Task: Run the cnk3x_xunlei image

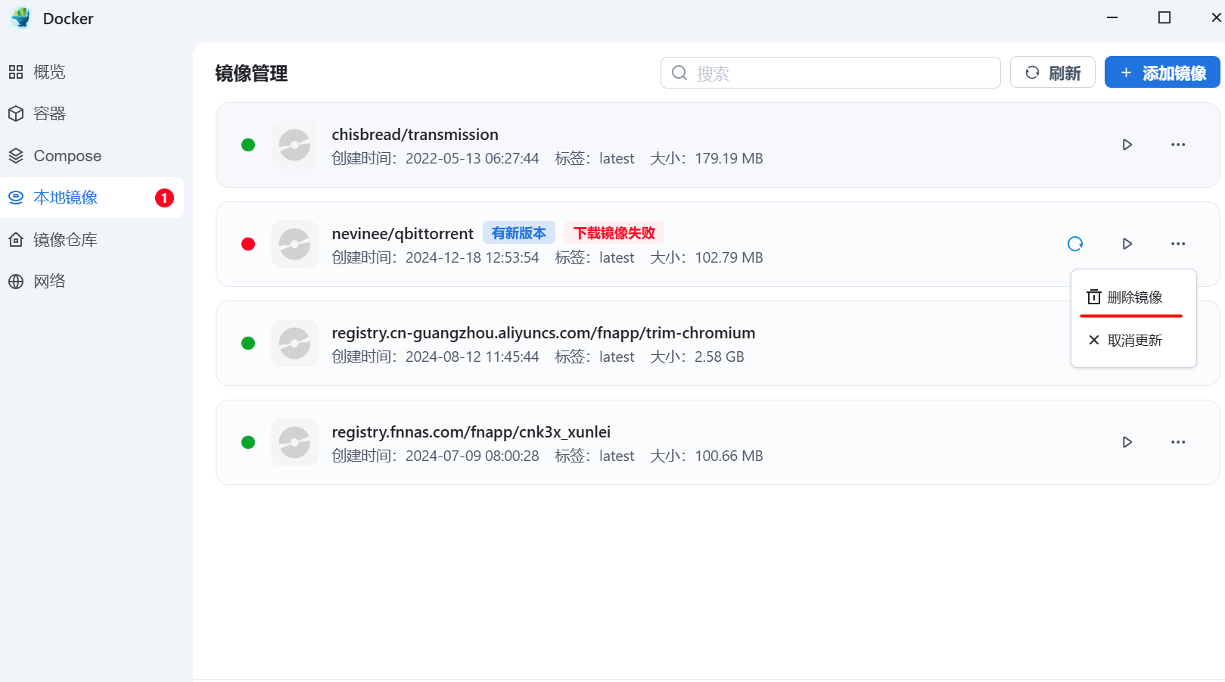Action: click(x=1127, y=442)
